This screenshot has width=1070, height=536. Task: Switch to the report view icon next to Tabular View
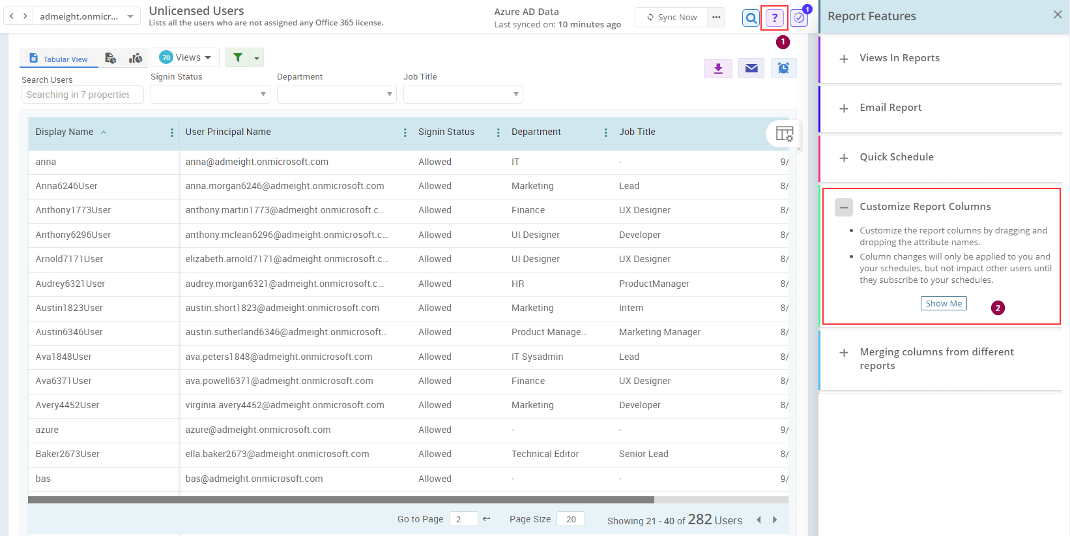(x=110, y=58)
